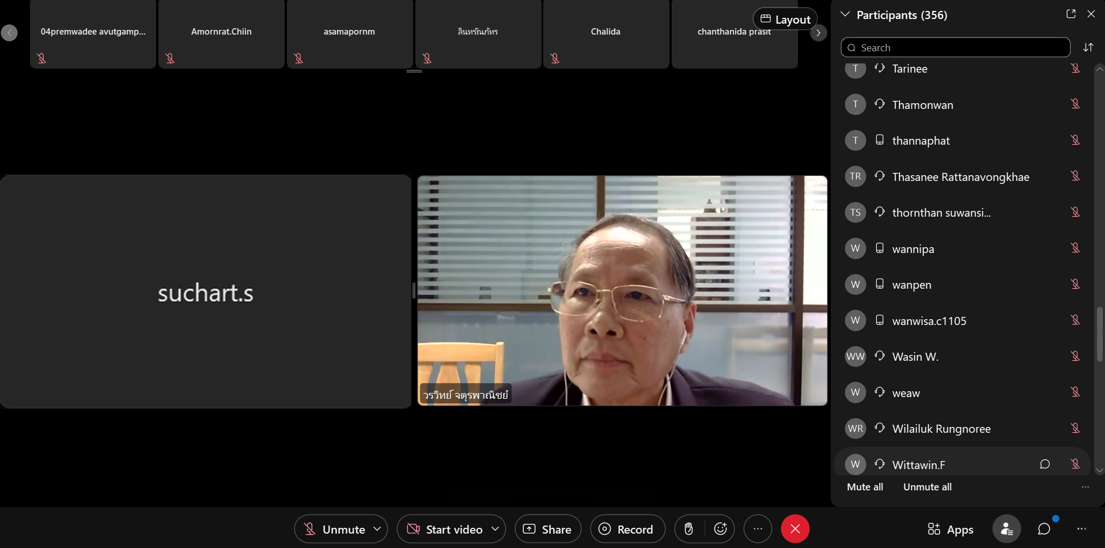Click Unmute all button
The image size is (1105, 548).
coord(927,487)
